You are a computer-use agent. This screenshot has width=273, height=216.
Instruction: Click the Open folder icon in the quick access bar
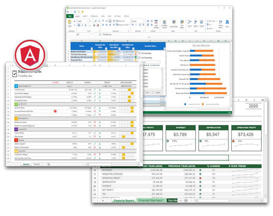[x=82, y=12]
